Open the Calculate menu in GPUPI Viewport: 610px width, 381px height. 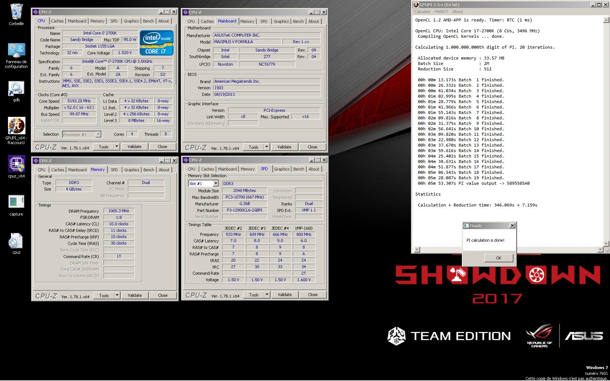tap(422, 12)
